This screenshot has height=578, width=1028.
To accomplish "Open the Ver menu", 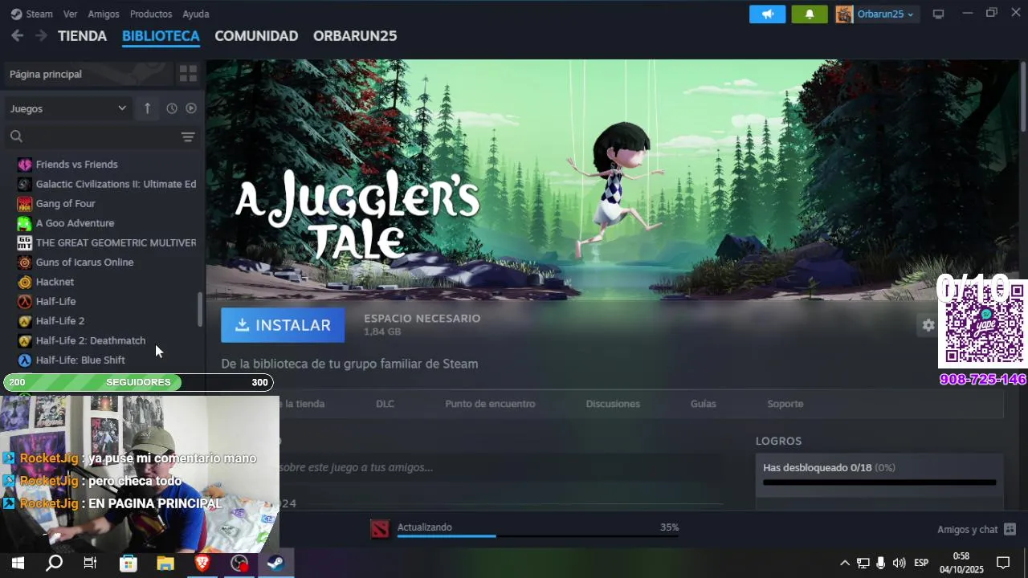I will click(71, 14).
